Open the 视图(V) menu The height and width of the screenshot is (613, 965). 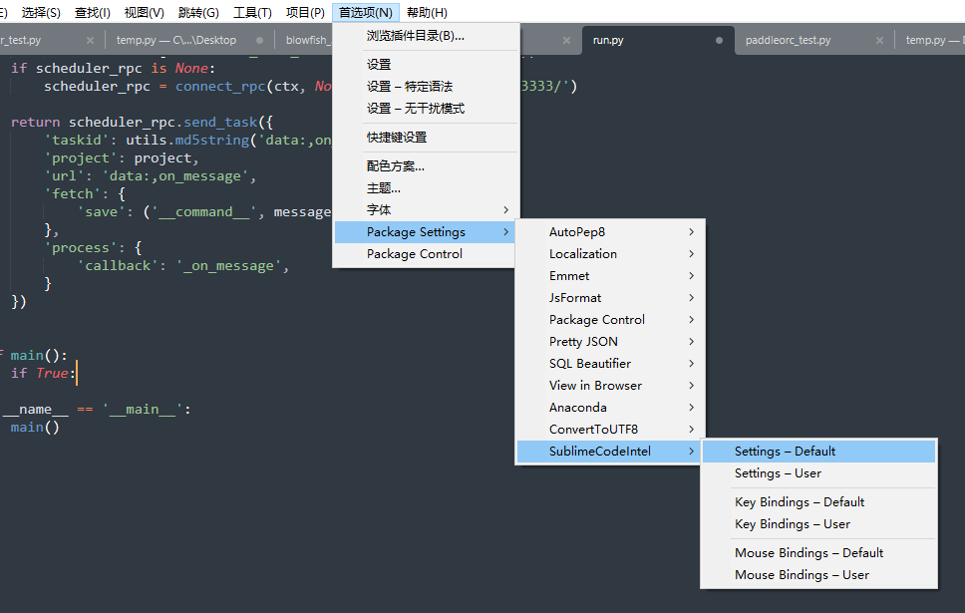tap(144, 12)
